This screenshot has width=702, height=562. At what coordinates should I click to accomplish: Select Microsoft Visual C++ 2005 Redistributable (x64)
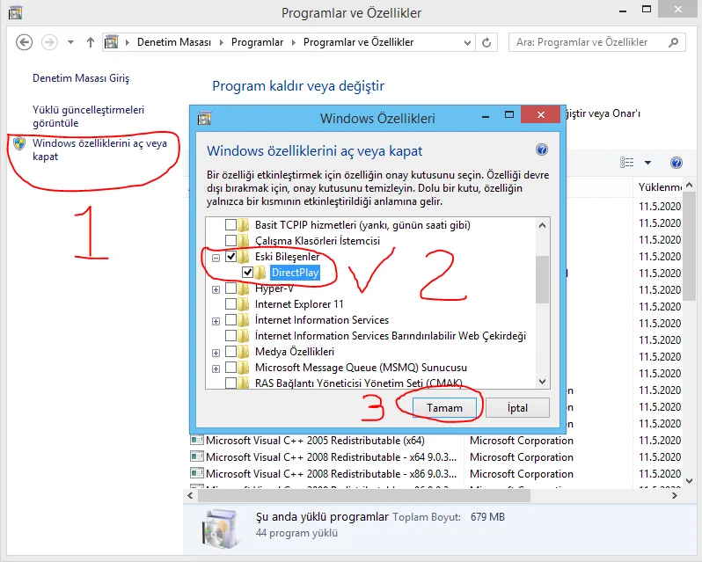click(315, 441)
